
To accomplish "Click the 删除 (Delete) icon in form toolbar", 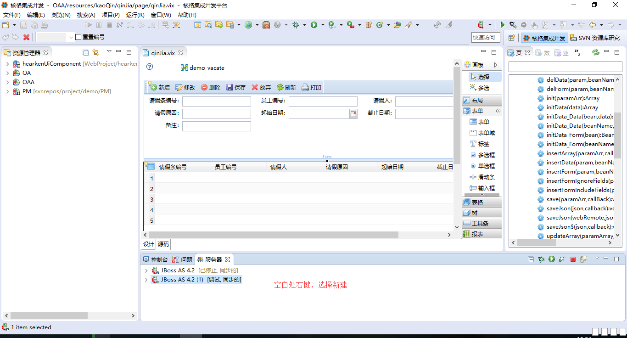I will tap(204, 87).
